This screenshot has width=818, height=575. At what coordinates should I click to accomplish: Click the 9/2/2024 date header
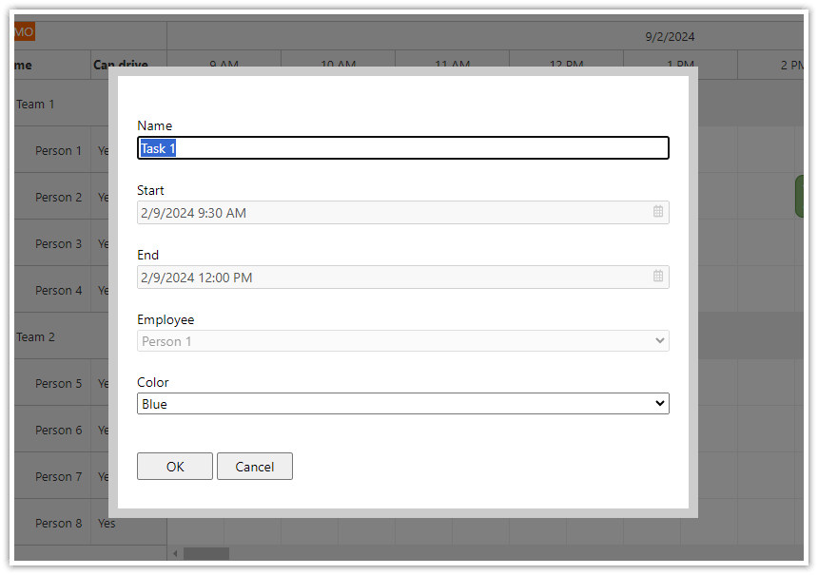670,36
